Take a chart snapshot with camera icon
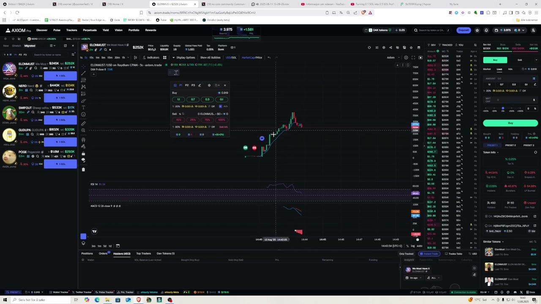The height and width of the screenshot is (304, 541). click(421, 57)
